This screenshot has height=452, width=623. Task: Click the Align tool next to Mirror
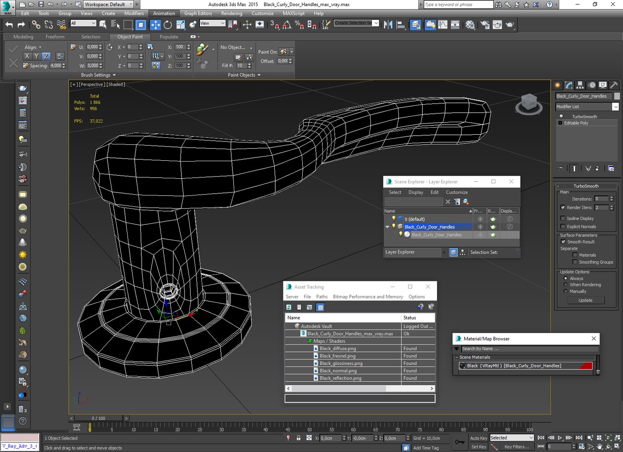point(401,25)
